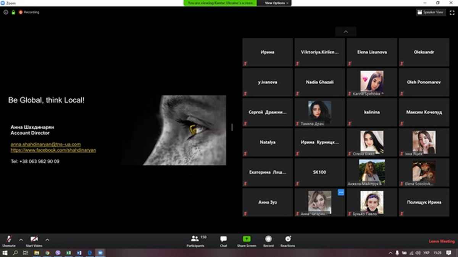The image size is (458, 257).
Task: Click the green encryption lock icon
Action: pyautogui.click(x=13, y=12)
